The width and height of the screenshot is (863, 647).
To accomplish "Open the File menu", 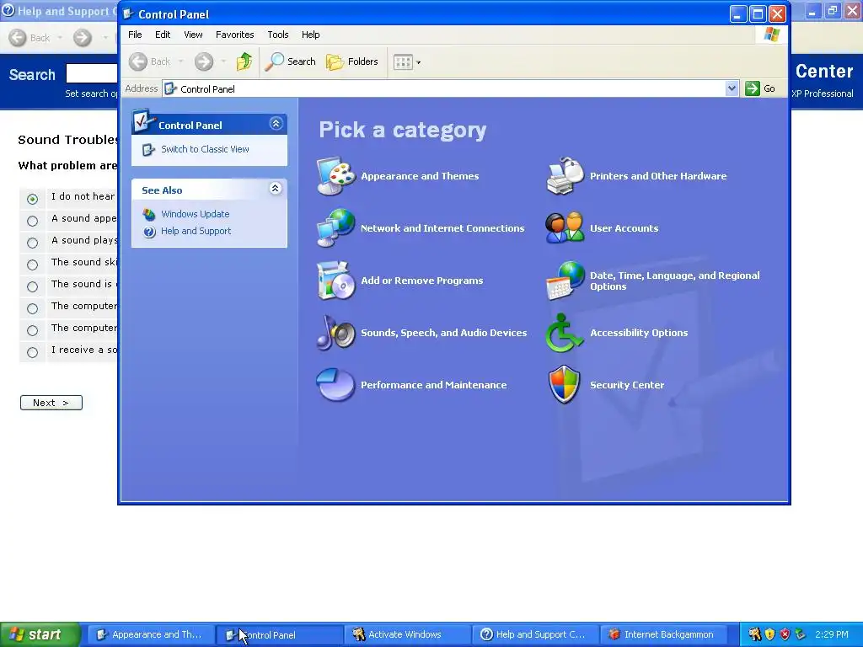I will point(135,35).
